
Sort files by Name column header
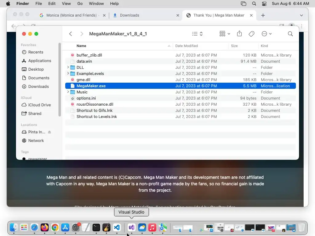click(81, 46)
